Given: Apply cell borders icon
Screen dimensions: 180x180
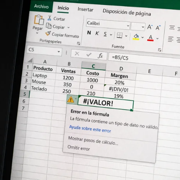Looking at the screenshot, I should 120,35.
